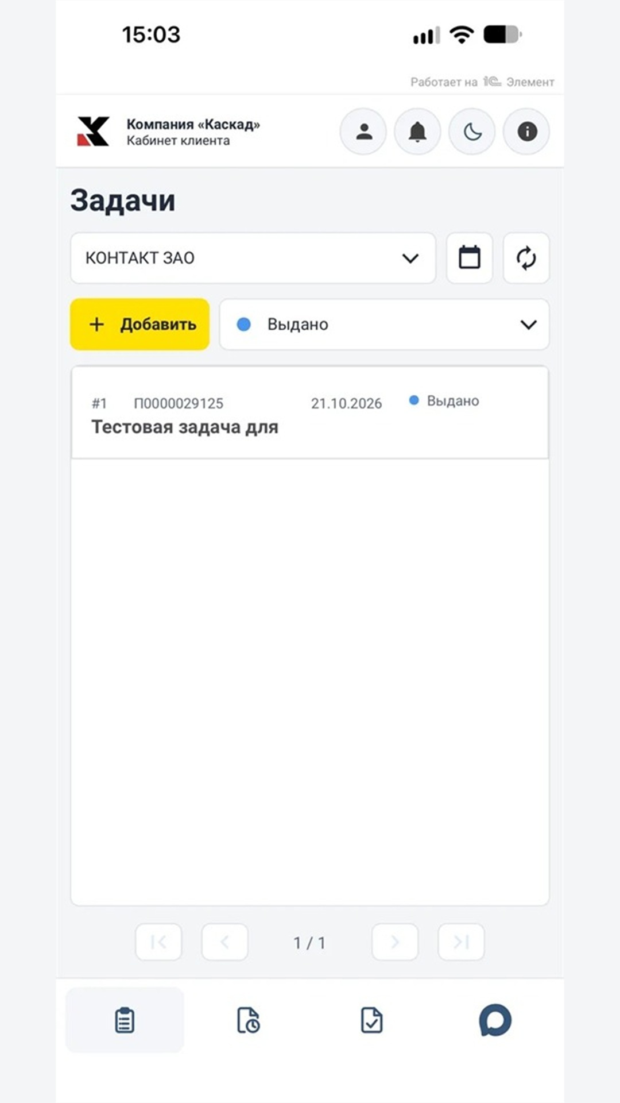Go to the previous page

224,942
